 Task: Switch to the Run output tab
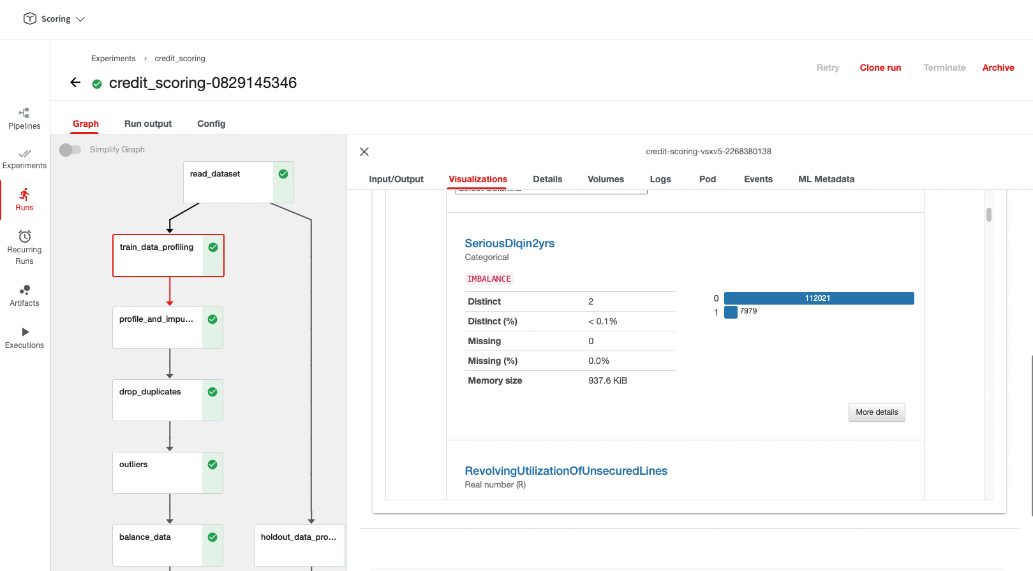click(x=148, y=124)
